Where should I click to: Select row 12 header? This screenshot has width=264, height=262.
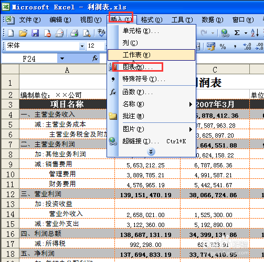coord(10,194)
